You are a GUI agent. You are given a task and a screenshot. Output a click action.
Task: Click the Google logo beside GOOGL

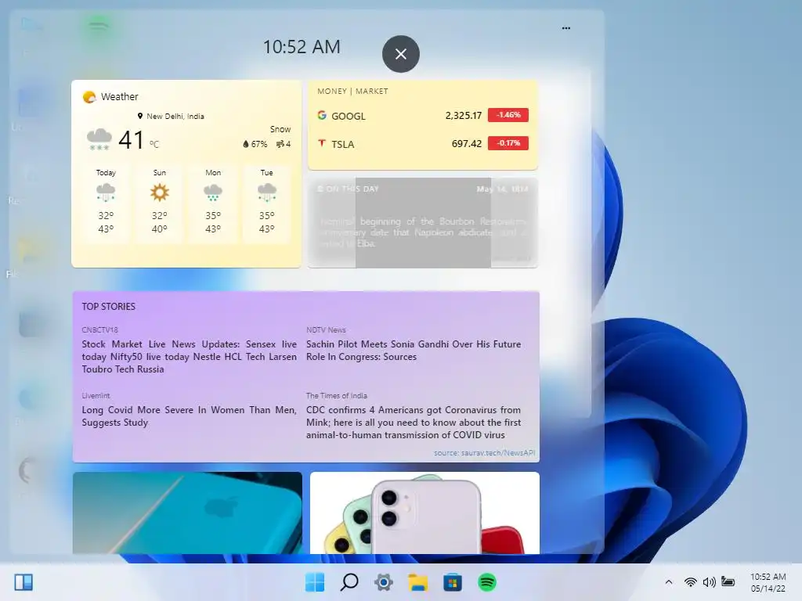(x=322, y=115)
